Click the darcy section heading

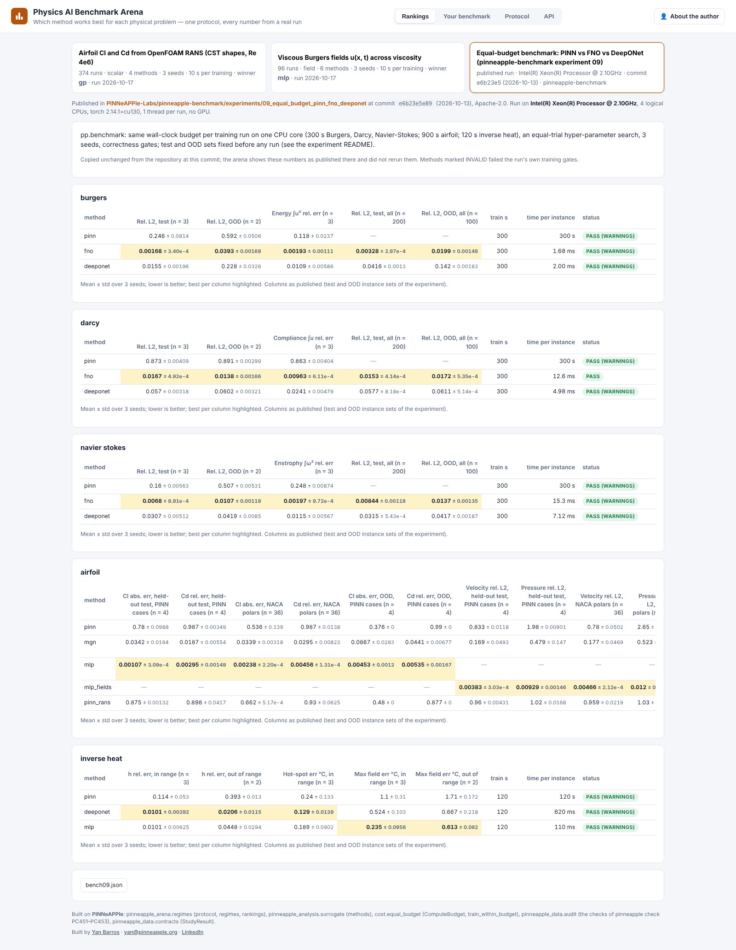(x=90, y=323)
